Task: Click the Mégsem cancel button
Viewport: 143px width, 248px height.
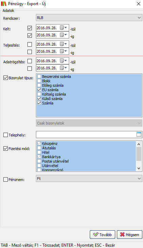Action: (129, 234)
